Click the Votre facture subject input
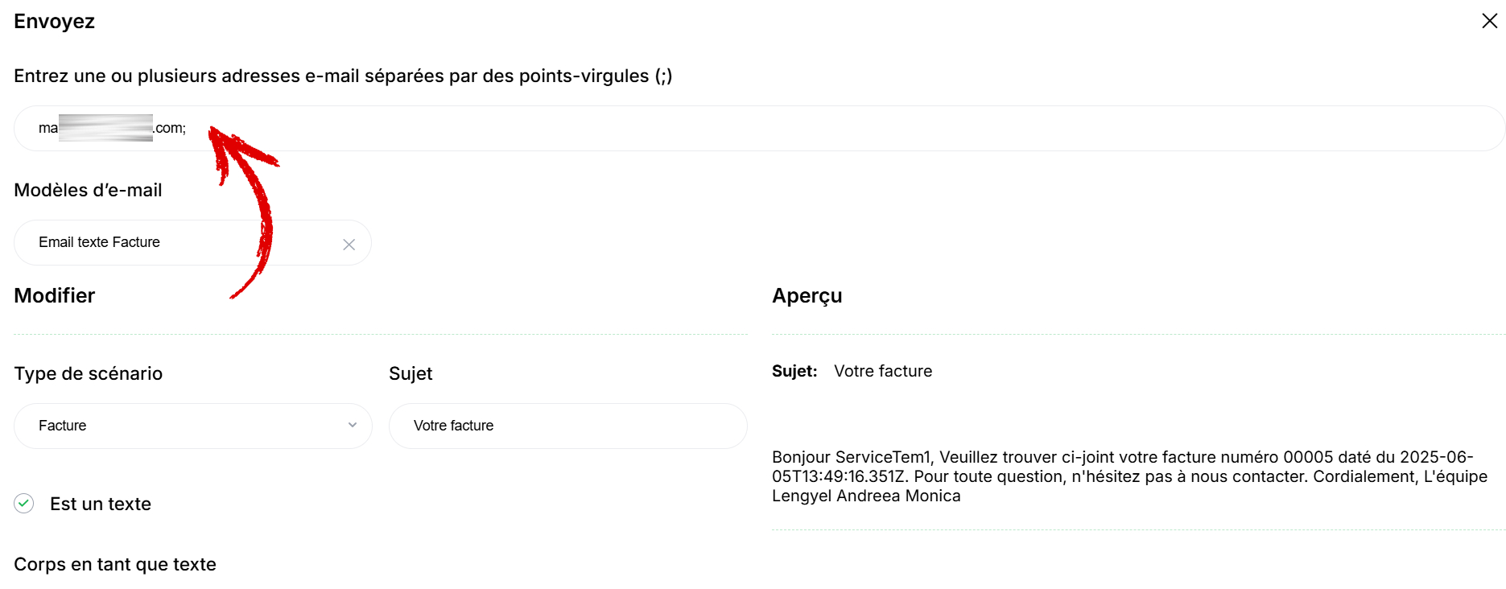This screenshot has height=589, width=1506. point(567,426)
